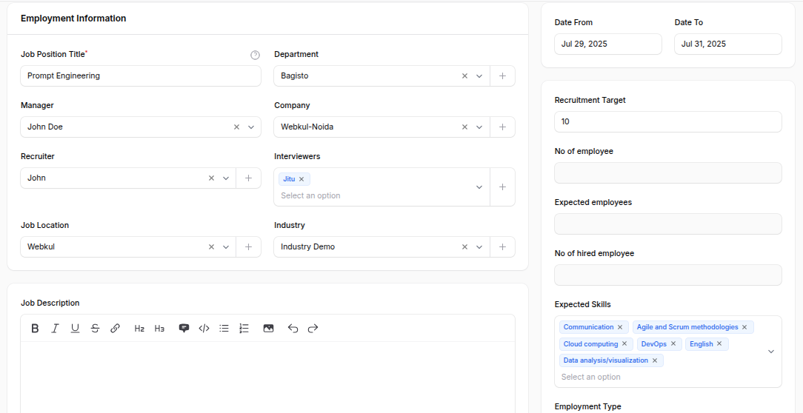The image size is (803, 413).
Task: Open the Date From picker
Action: click(607, 44)
